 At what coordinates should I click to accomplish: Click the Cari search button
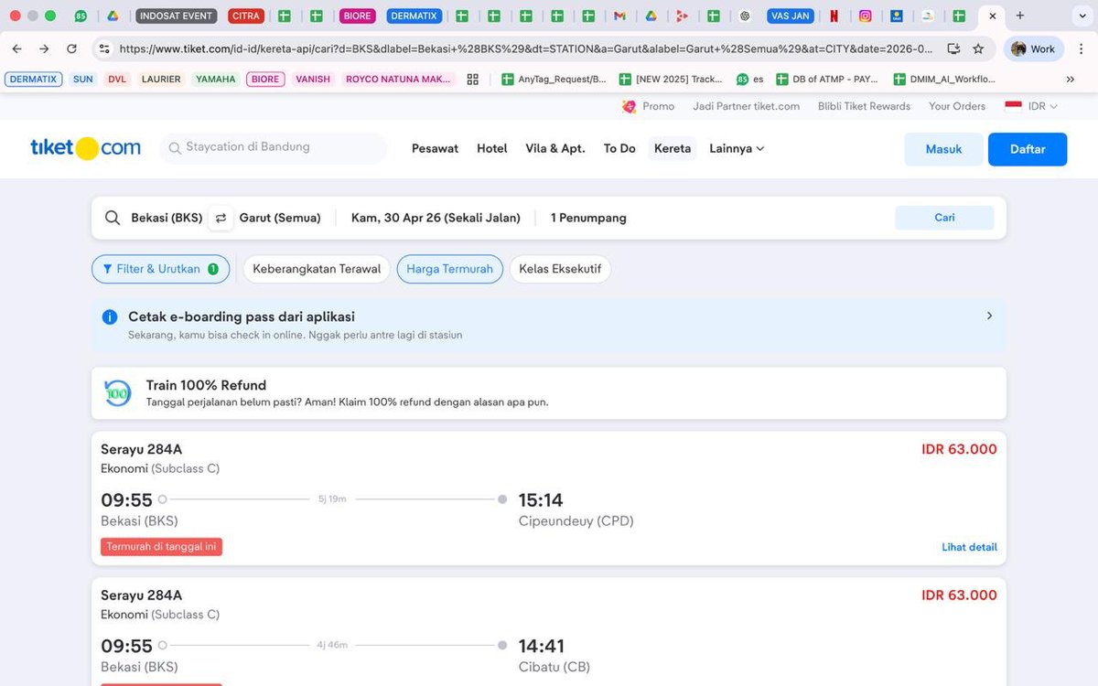[944, 218]
